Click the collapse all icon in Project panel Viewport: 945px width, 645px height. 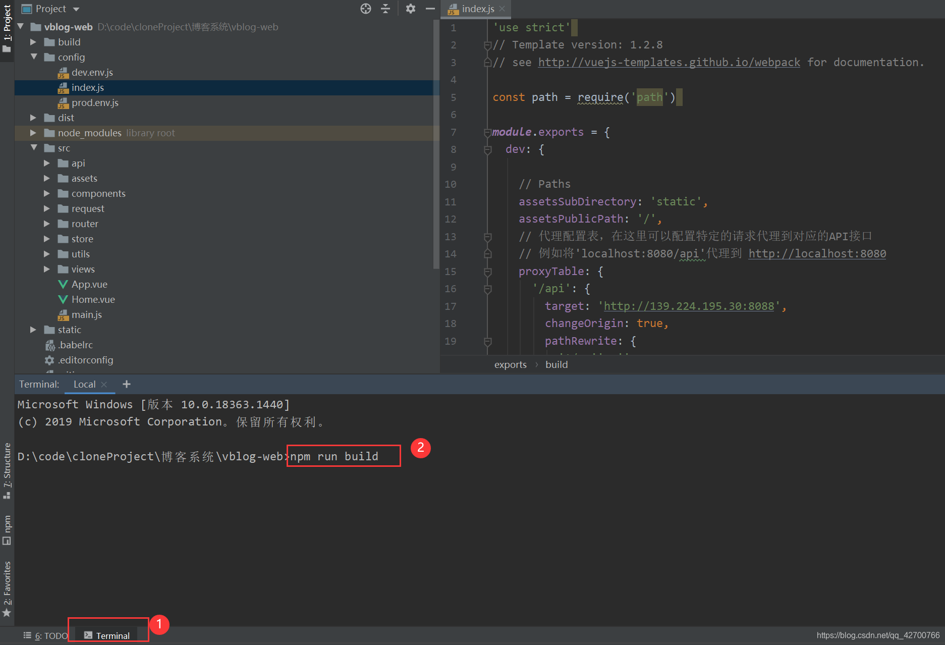tap(385, 9)
